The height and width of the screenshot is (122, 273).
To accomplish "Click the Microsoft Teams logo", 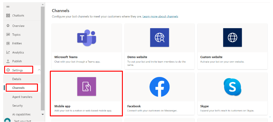I will click(87, 38).
